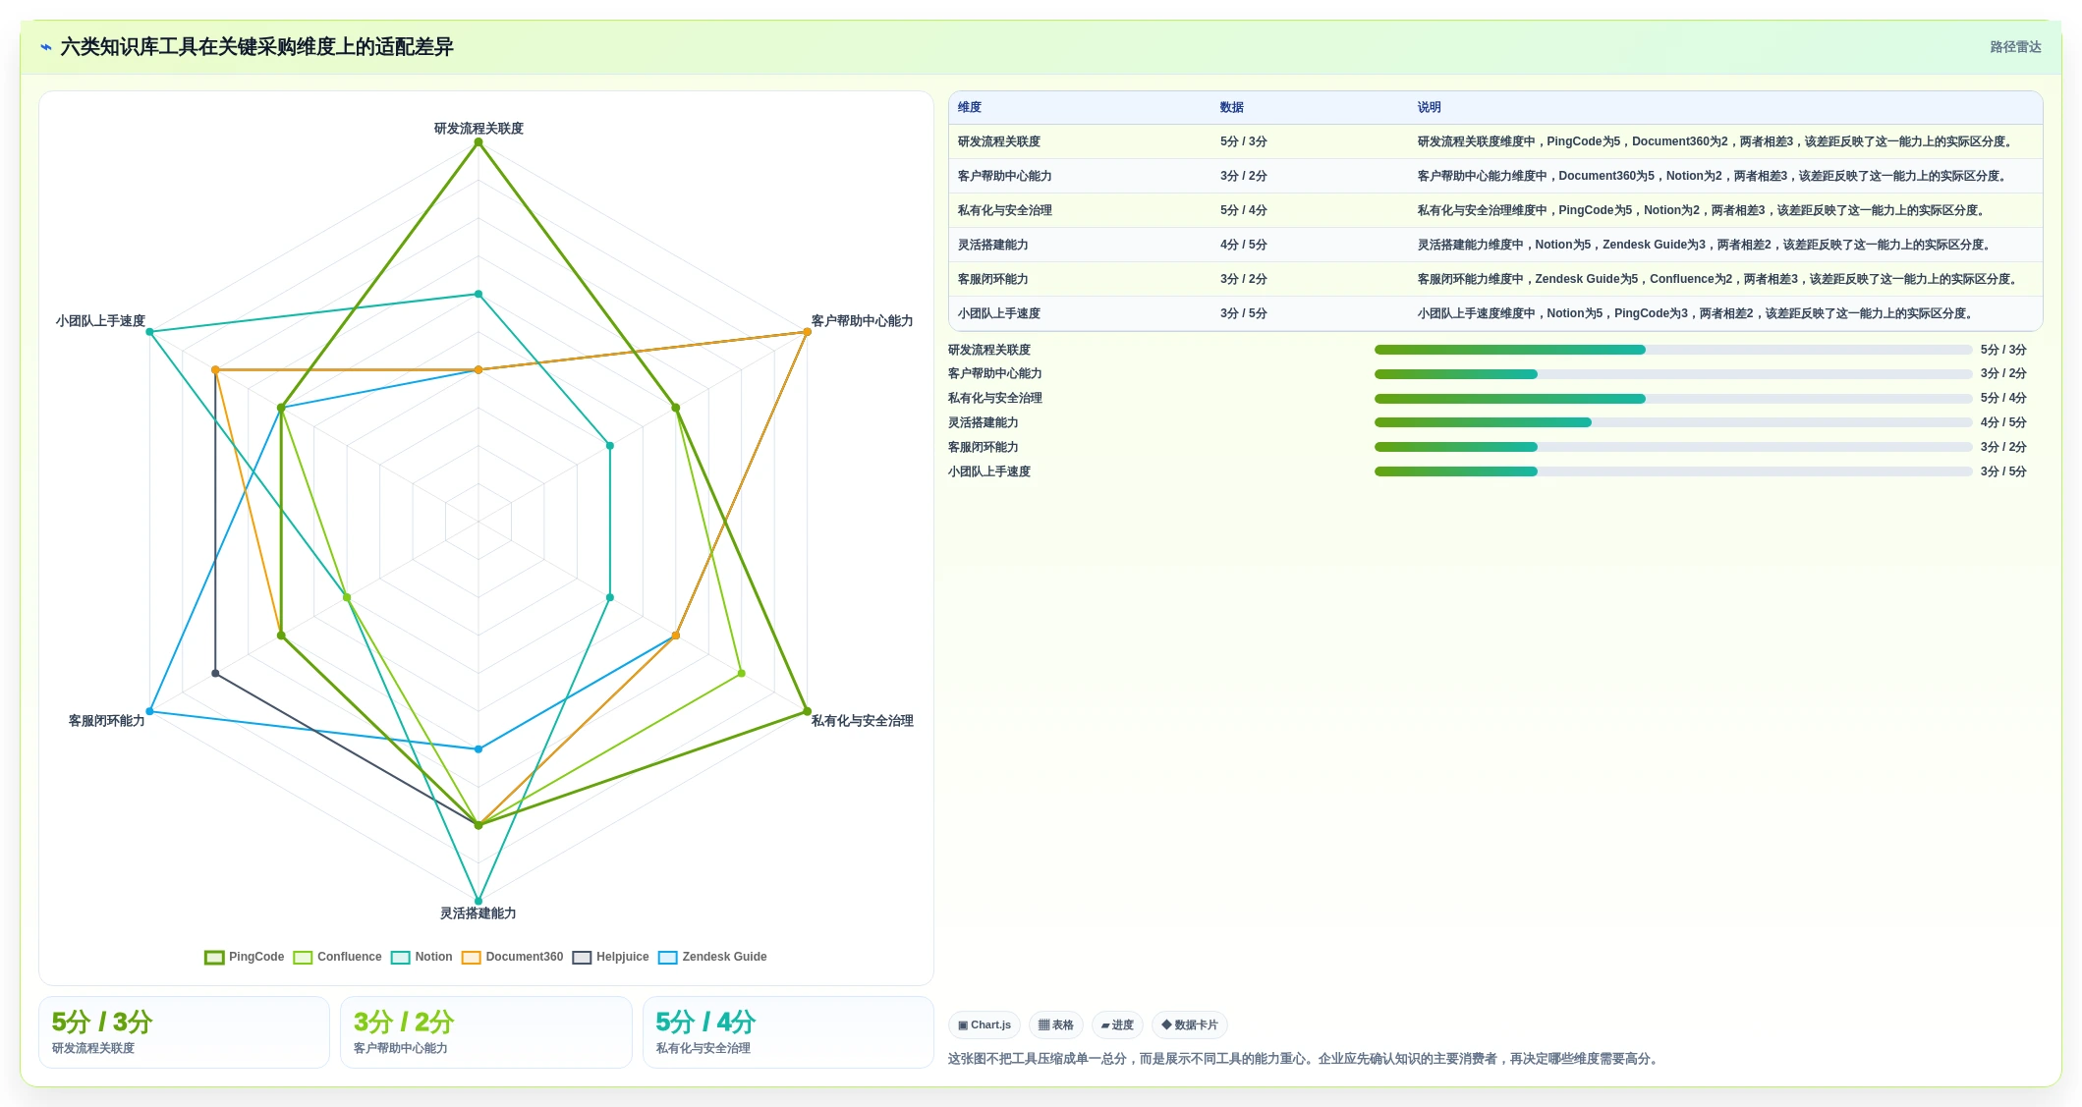Click the 研发流程关联度 progress bar

click(x=1673, y=350)
